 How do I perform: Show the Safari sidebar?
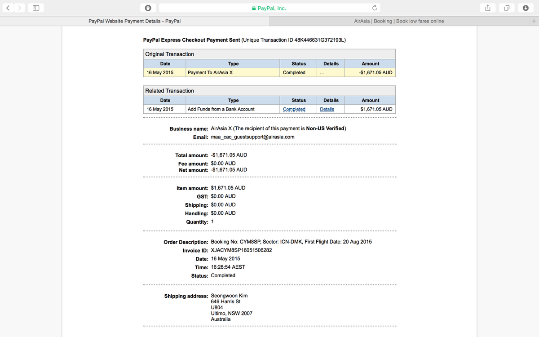[x=35, y=8]
